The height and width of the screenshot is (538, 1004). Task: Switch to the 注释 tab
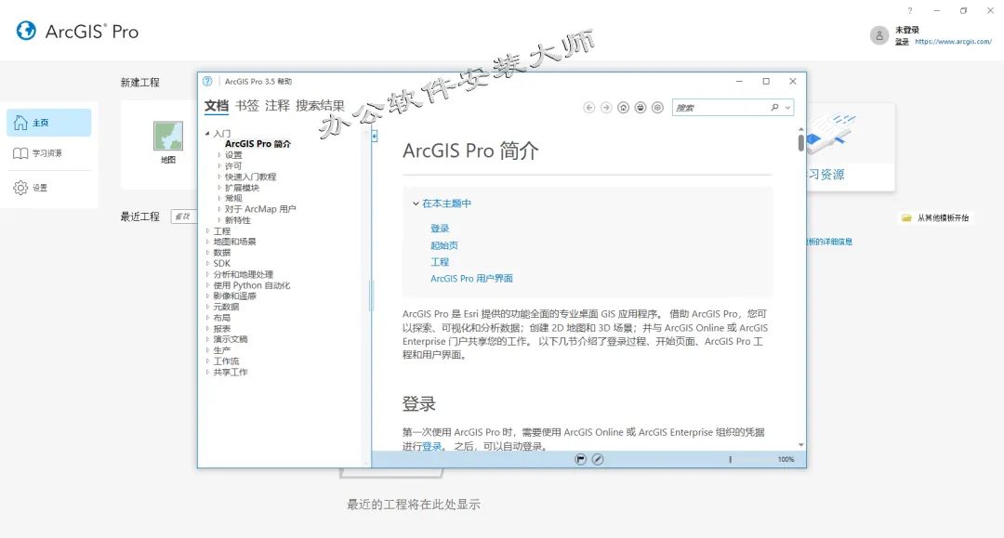pyautogui.click(x=277, y=106)
